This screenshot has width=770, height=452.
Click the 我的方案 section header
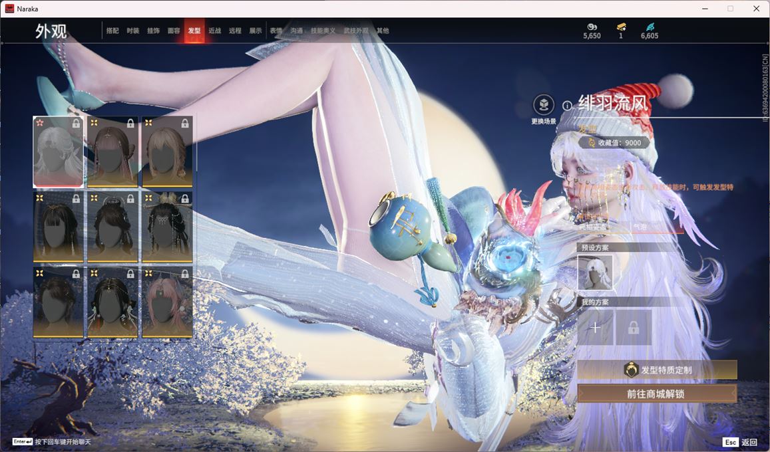point(595,302)
